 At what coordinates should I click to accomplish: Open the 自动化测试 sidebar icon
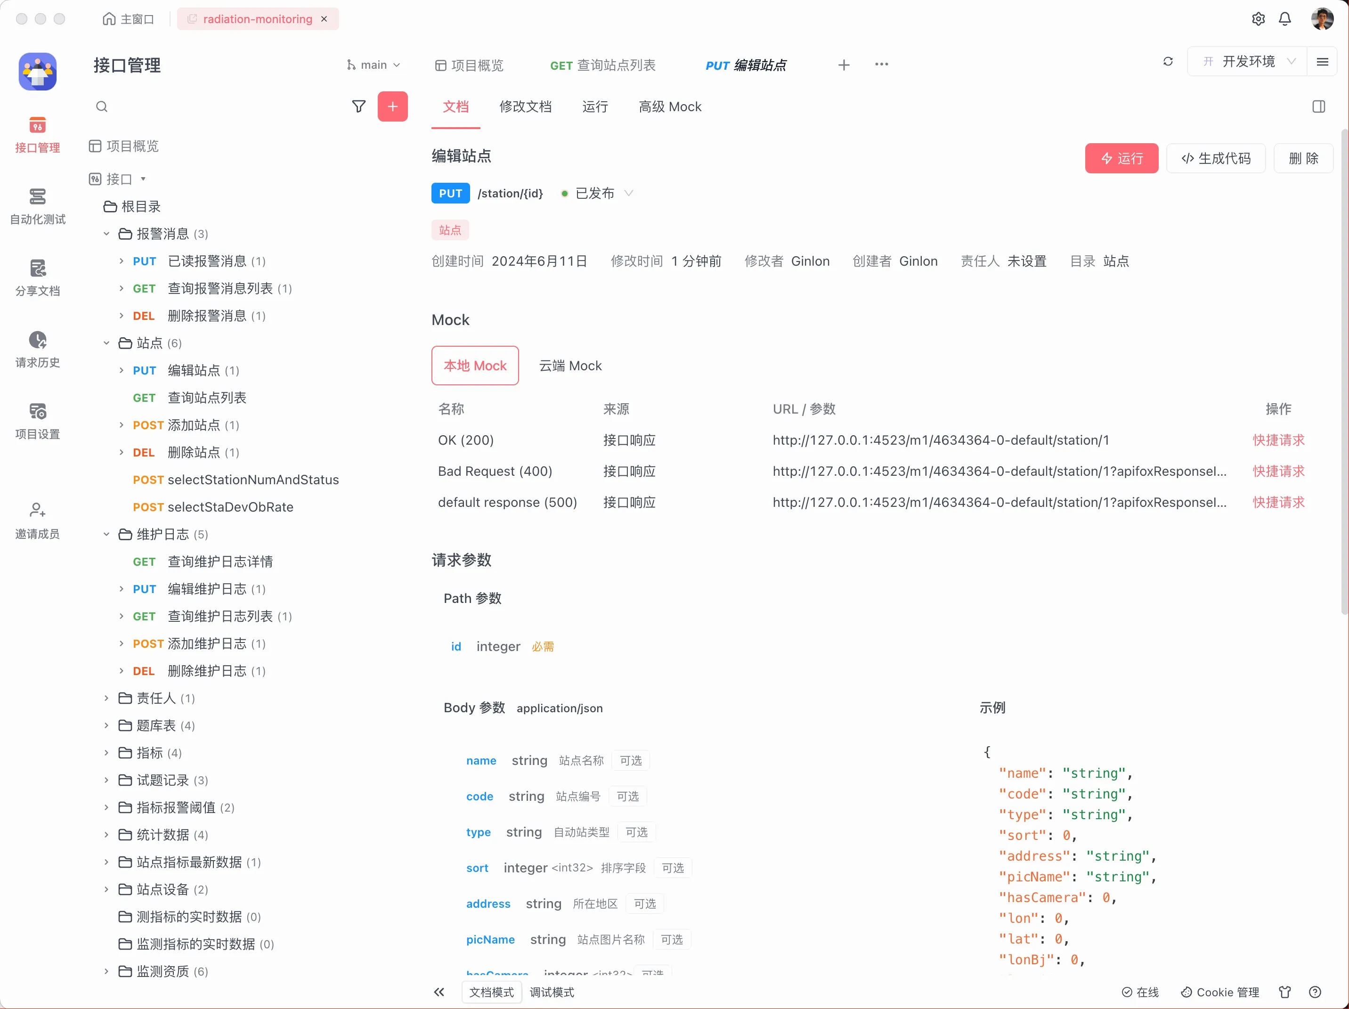37,205
